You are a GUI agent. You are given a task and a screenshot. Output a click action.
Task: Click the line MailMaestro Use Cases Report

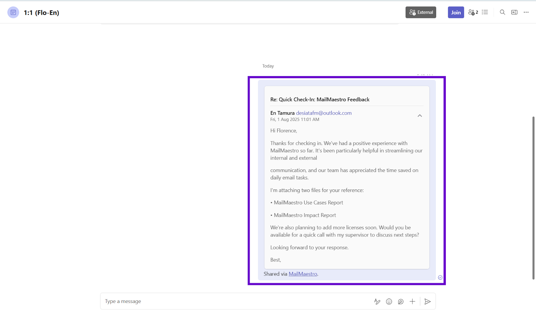pos(309,203)
